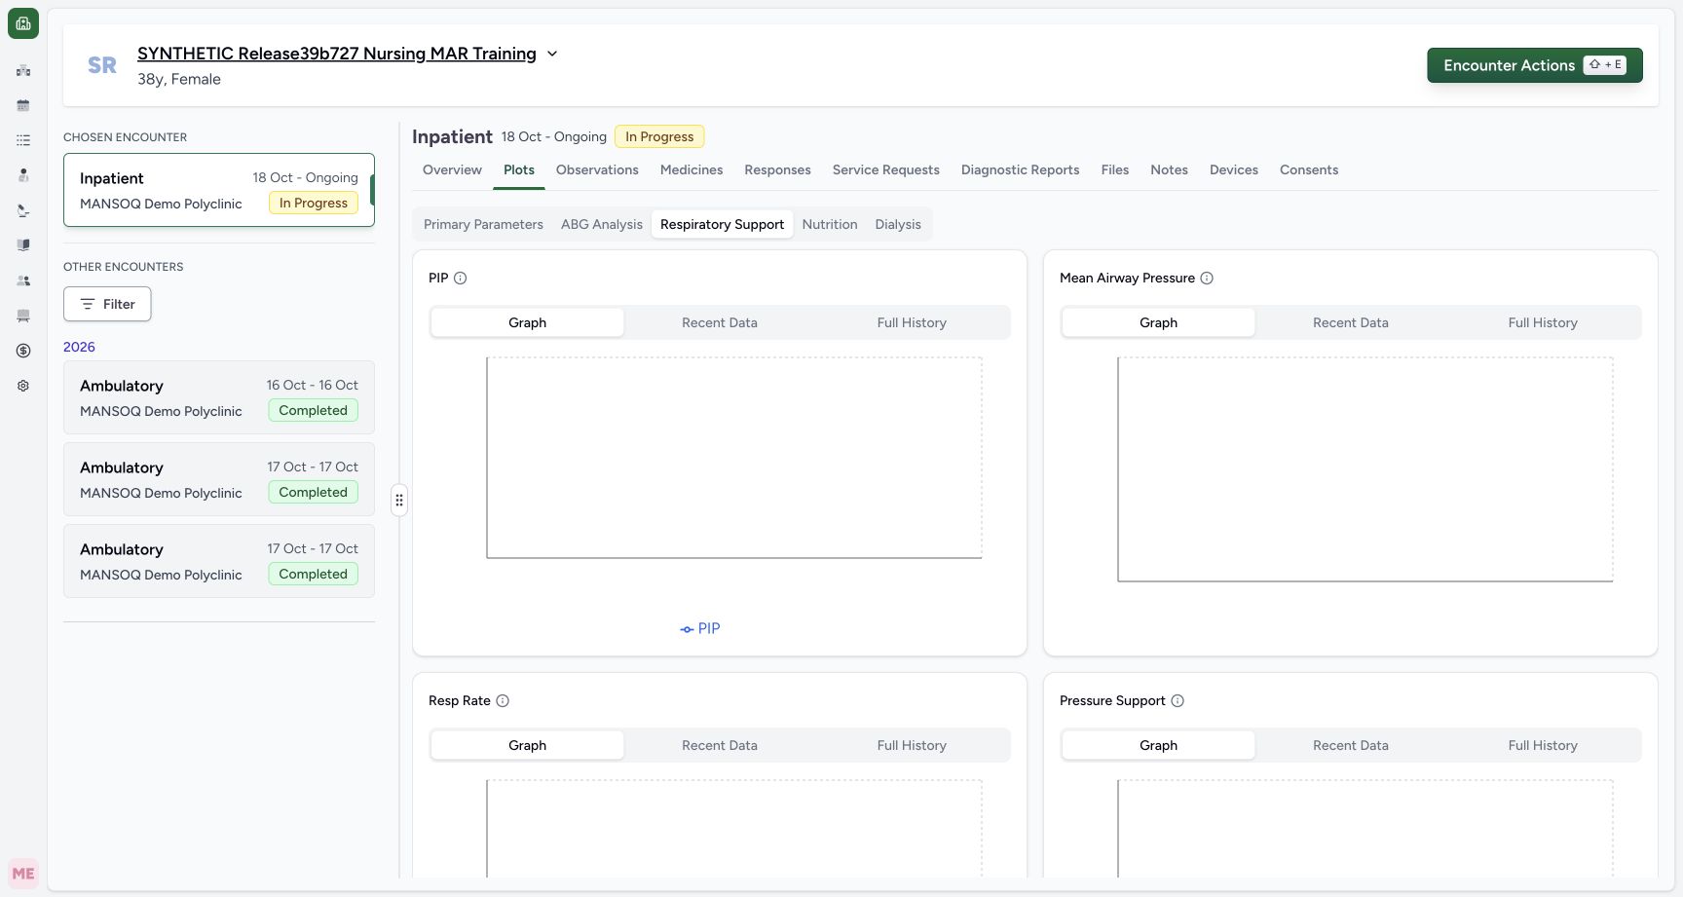
Task: Click the info icon next to Pressure Support
Action: (x=1178, y=700)
